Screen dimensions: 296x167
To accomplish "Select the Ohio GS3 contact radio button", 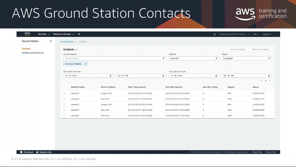I will pos(64,99).
